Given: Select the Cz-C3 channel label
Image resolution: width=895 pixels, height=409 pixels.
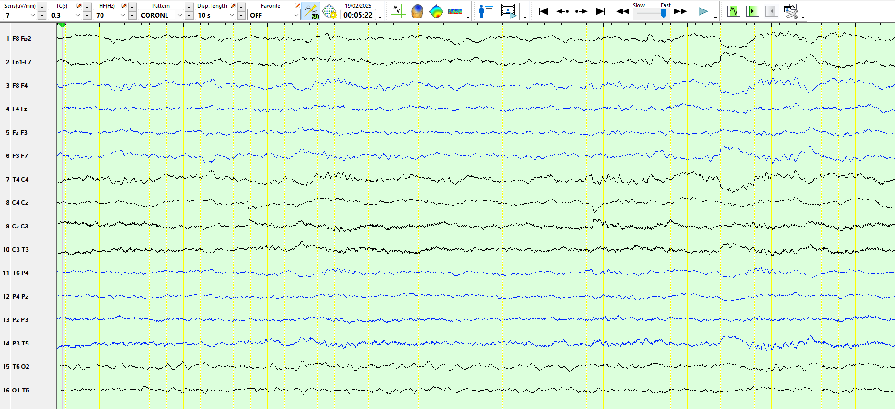Looking at the screenshot, I should (20, 227).
